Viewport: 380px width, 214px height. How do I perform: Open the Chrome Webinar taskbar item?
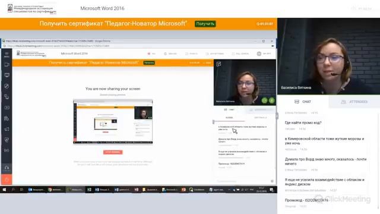[55, 190]
